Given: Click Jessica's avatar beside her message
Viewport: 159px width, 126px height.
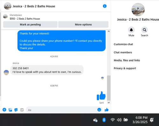Looking at the screenshot, I should tap(6, 72).
